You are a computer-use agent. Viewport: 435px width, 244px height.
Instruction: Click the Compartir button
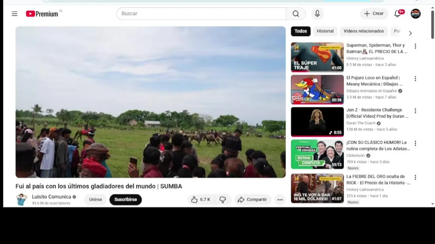[x=252, y=200]
